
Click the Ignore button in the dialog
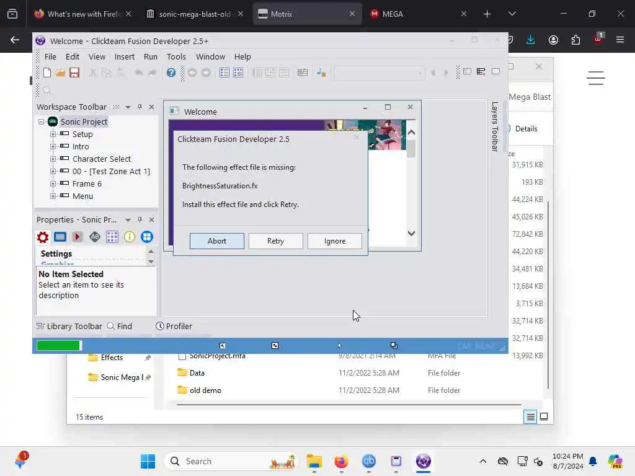[335, 241]
